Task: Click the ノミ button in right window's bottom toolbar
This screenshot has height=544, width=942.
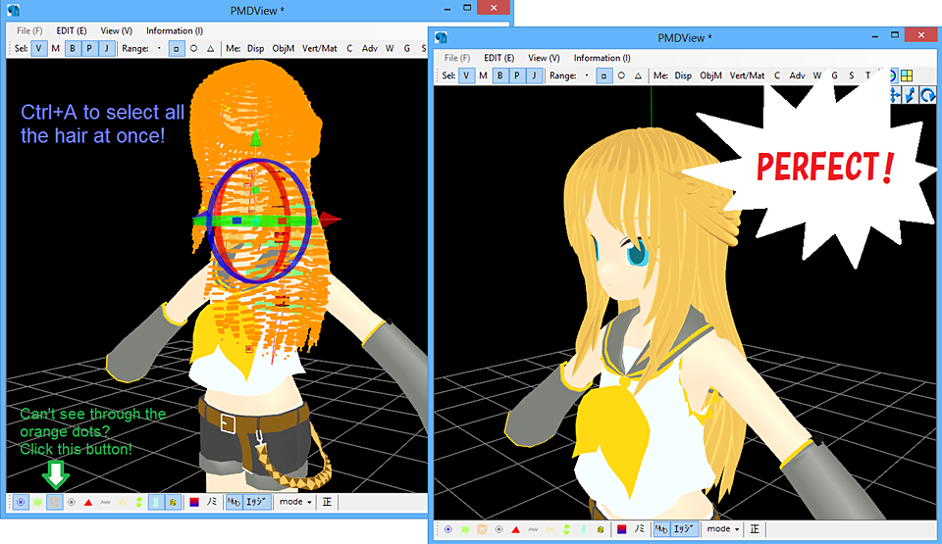Action: click(x=639, y=529)
